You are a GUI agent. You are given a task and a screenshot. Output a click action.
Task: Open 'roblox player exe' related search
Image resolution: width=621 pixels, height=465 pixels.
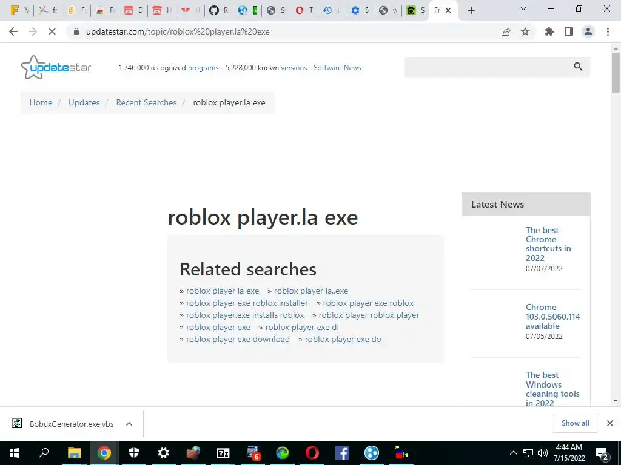click(218, 328)
